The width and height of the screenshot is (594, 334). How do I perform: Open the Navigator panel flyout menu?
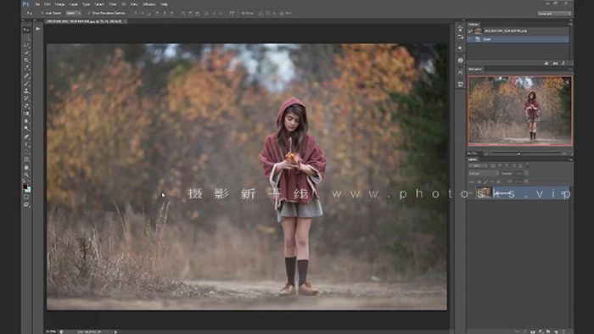570,70
